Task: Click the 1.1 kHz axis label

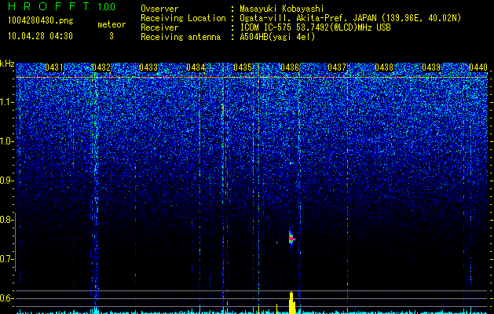Action: point(6,102)
